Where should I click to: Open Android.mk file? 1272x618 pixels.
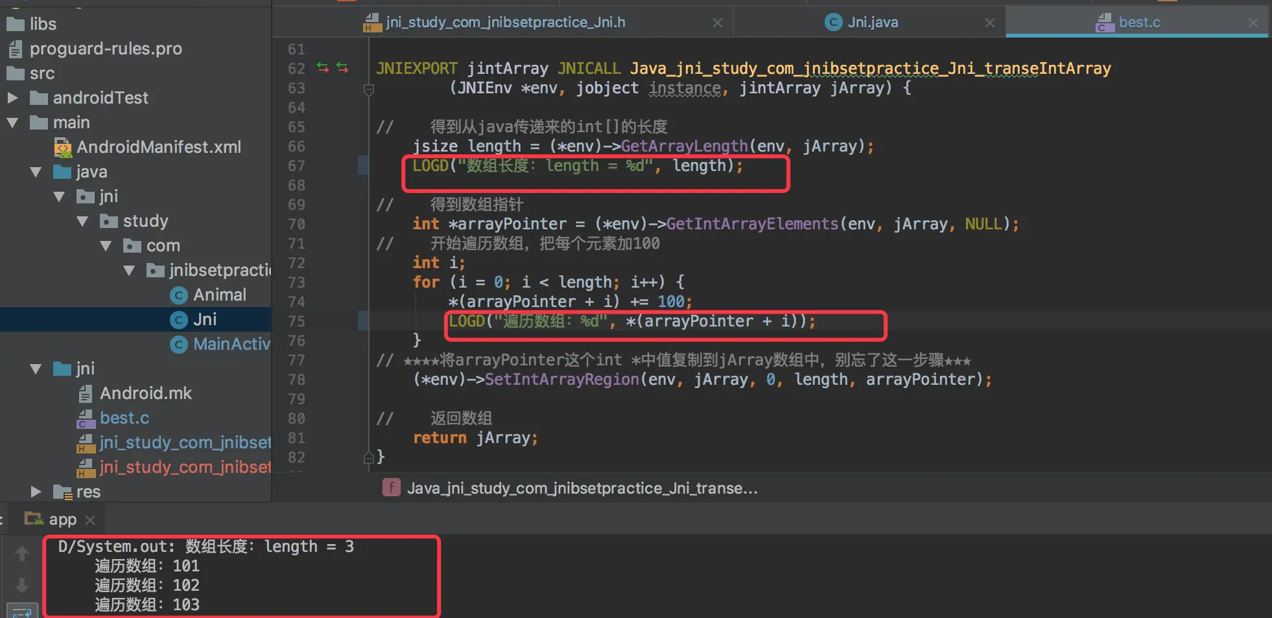[x=146, y=393]
